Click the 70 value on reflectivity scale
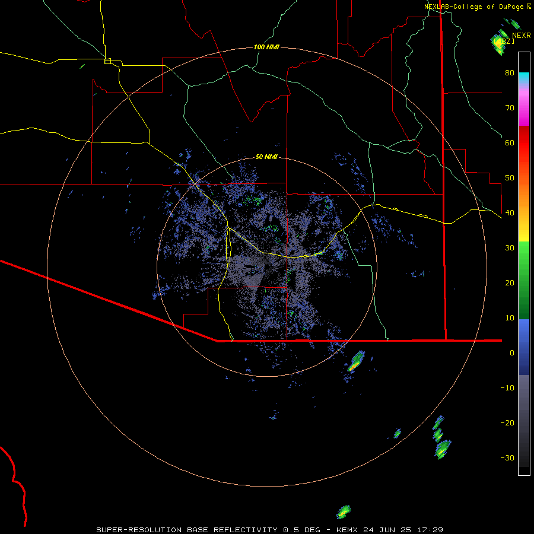 click(x=510, y=107)
